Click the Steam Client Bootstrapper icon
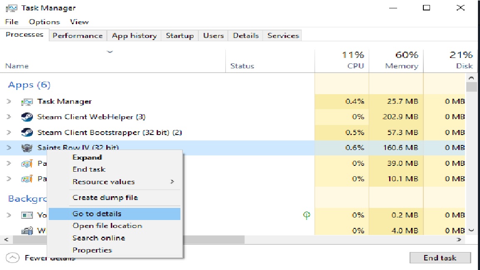 tap(27, 133)
